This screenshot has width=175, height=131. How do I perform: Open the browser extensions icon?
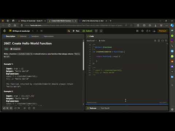pos(138,25)
